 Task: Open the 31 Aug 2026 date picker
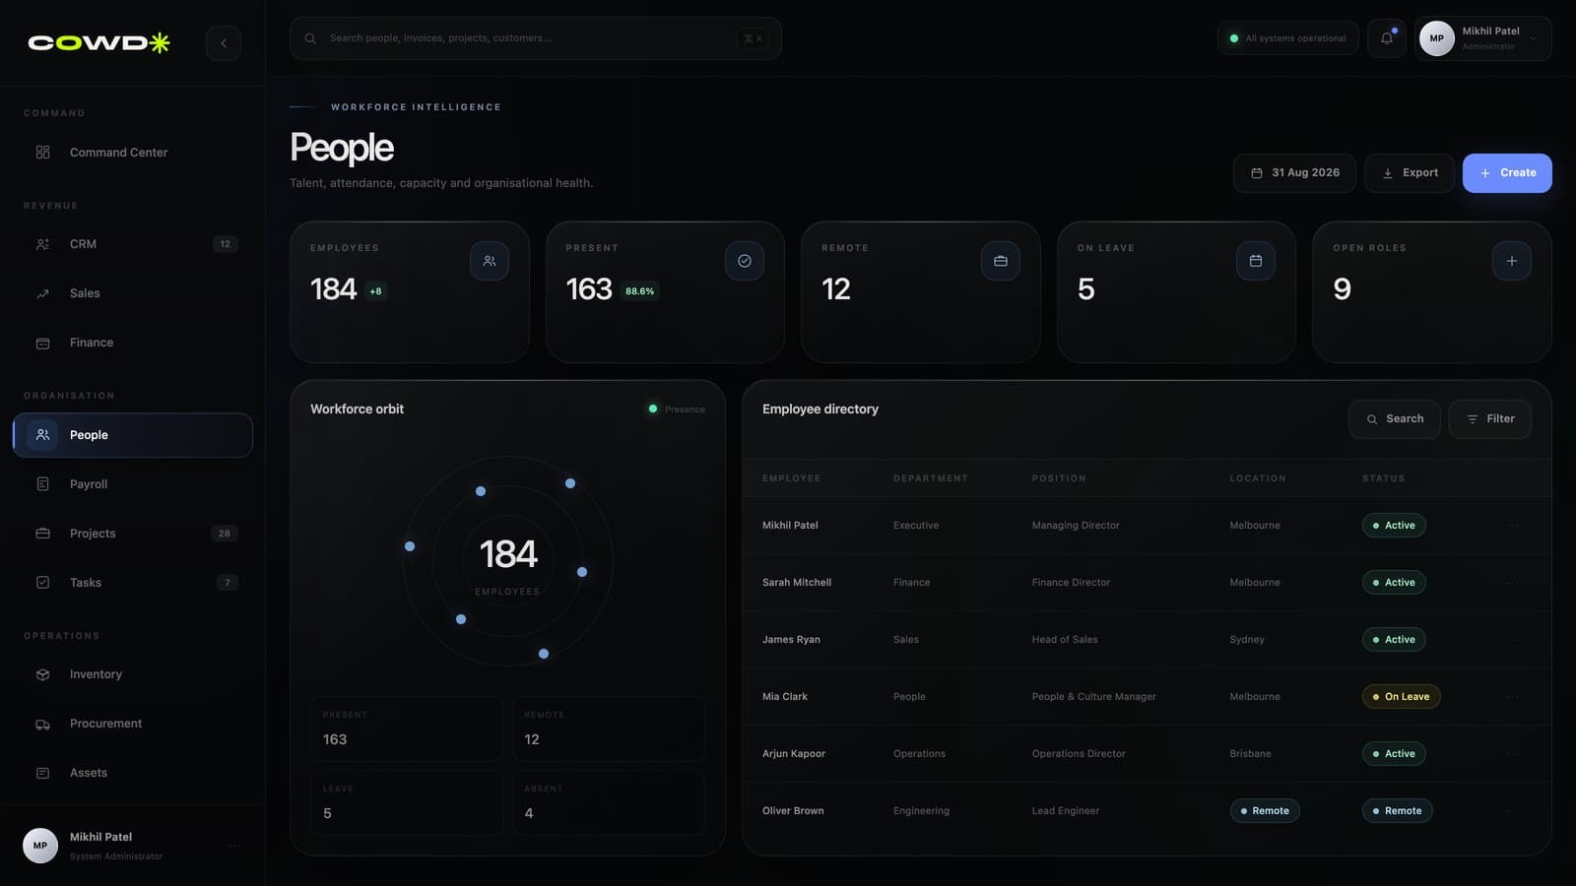point(1294,173)
